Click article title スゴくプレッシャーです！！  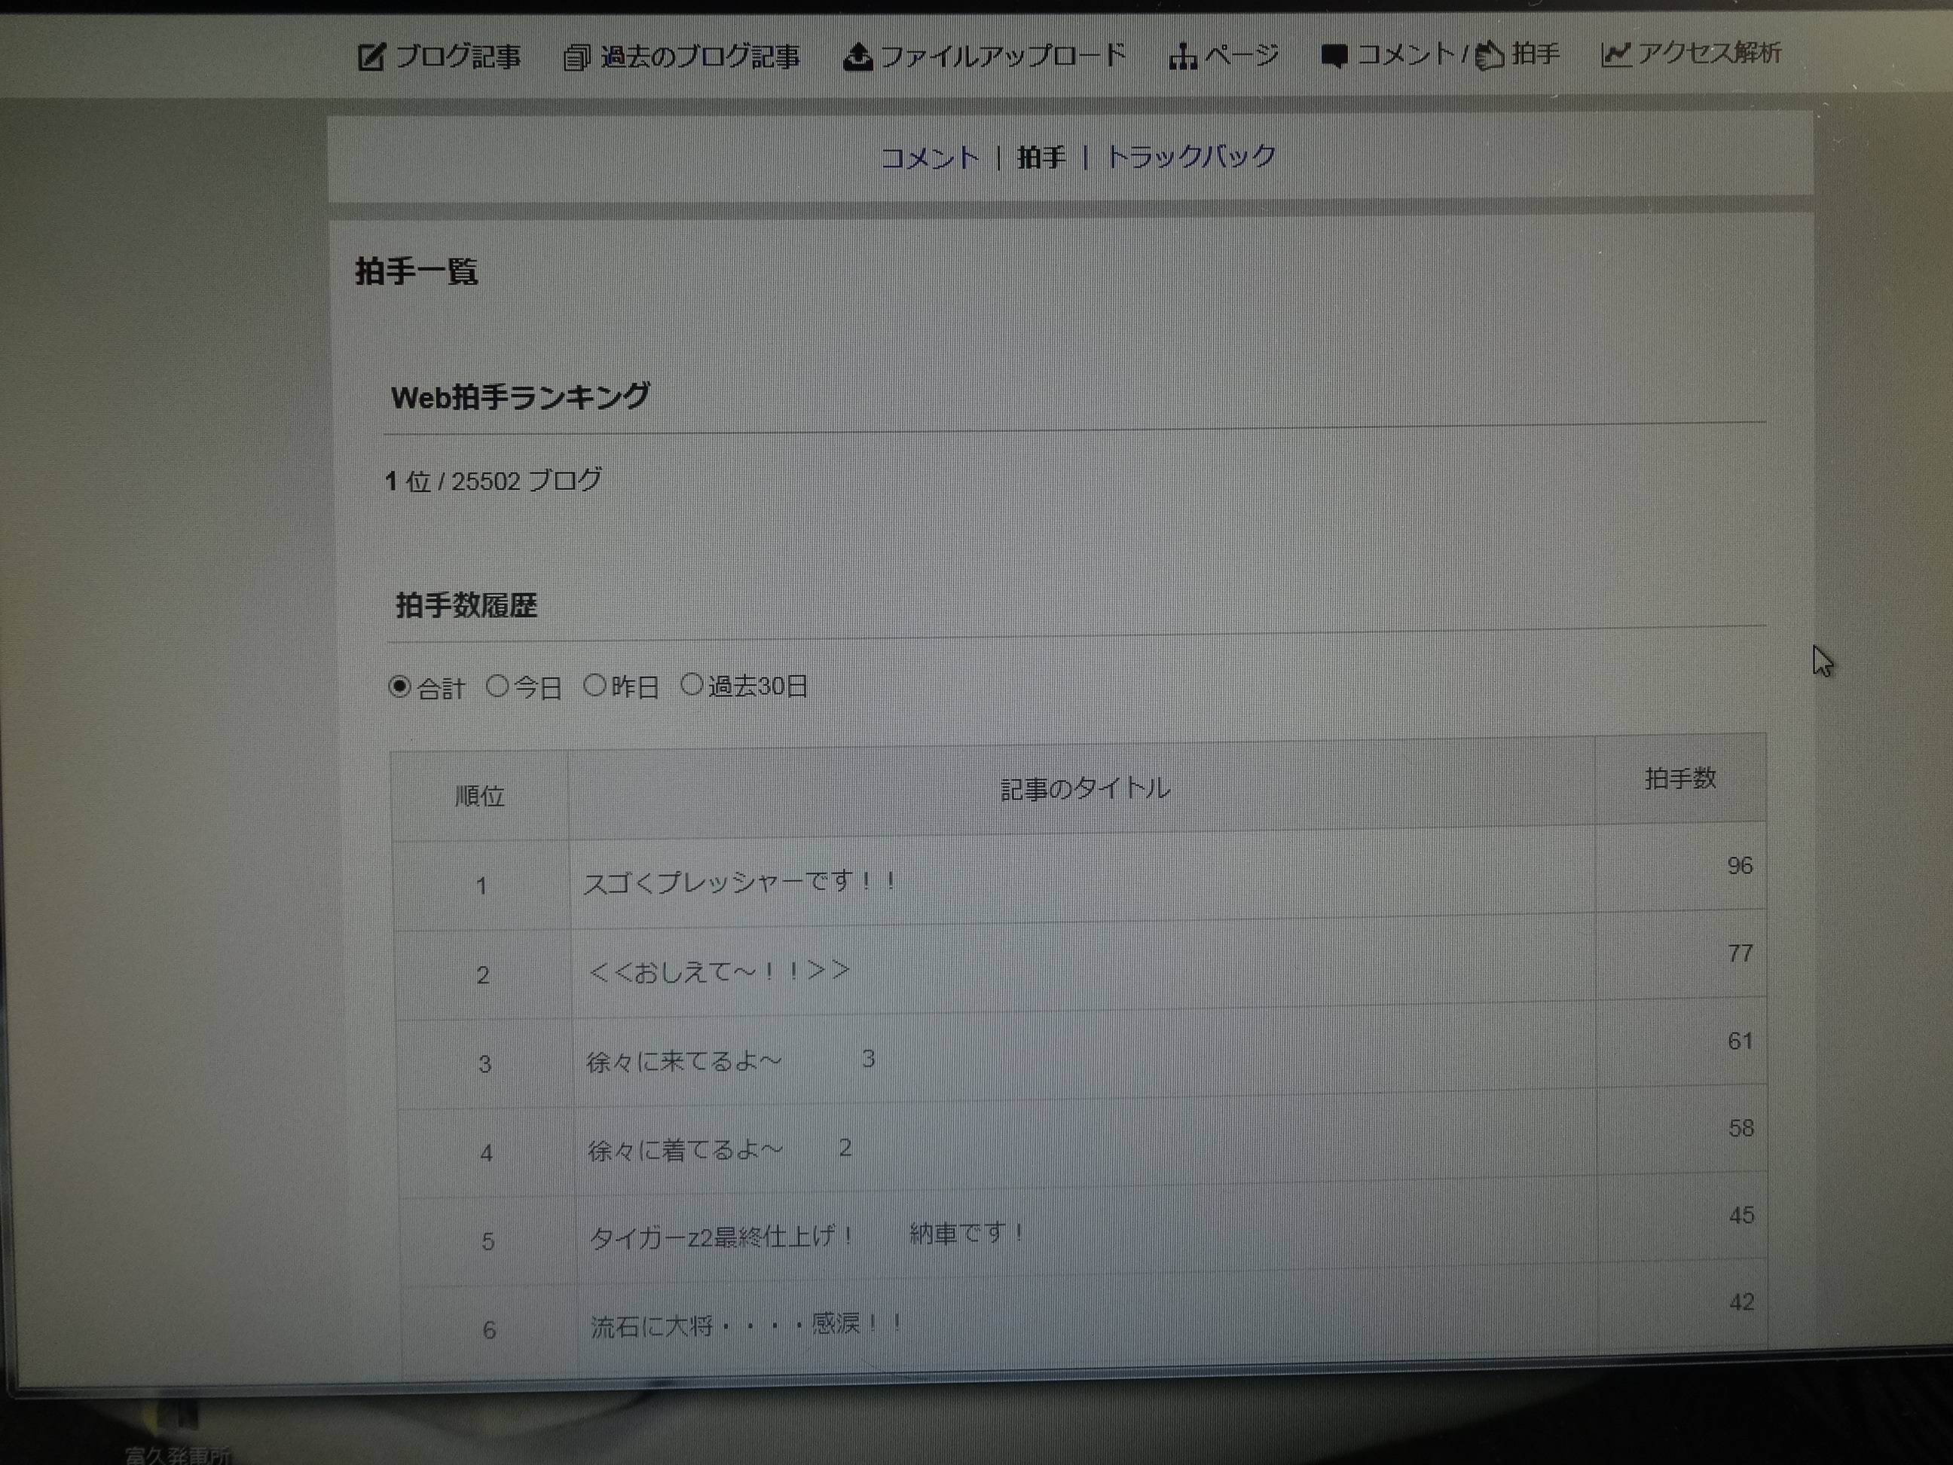pos(740,881)
